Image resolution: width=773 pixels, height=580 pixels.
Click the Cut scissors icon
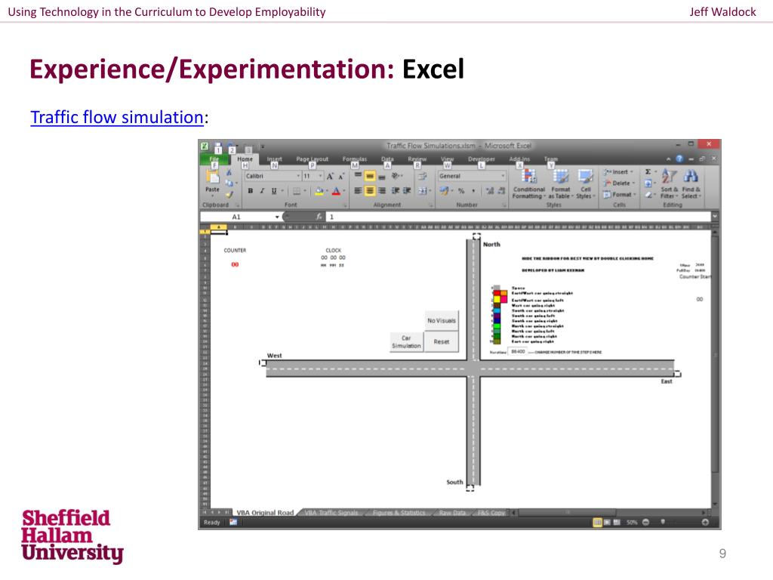pyautogui.click(x=229, y=172)
